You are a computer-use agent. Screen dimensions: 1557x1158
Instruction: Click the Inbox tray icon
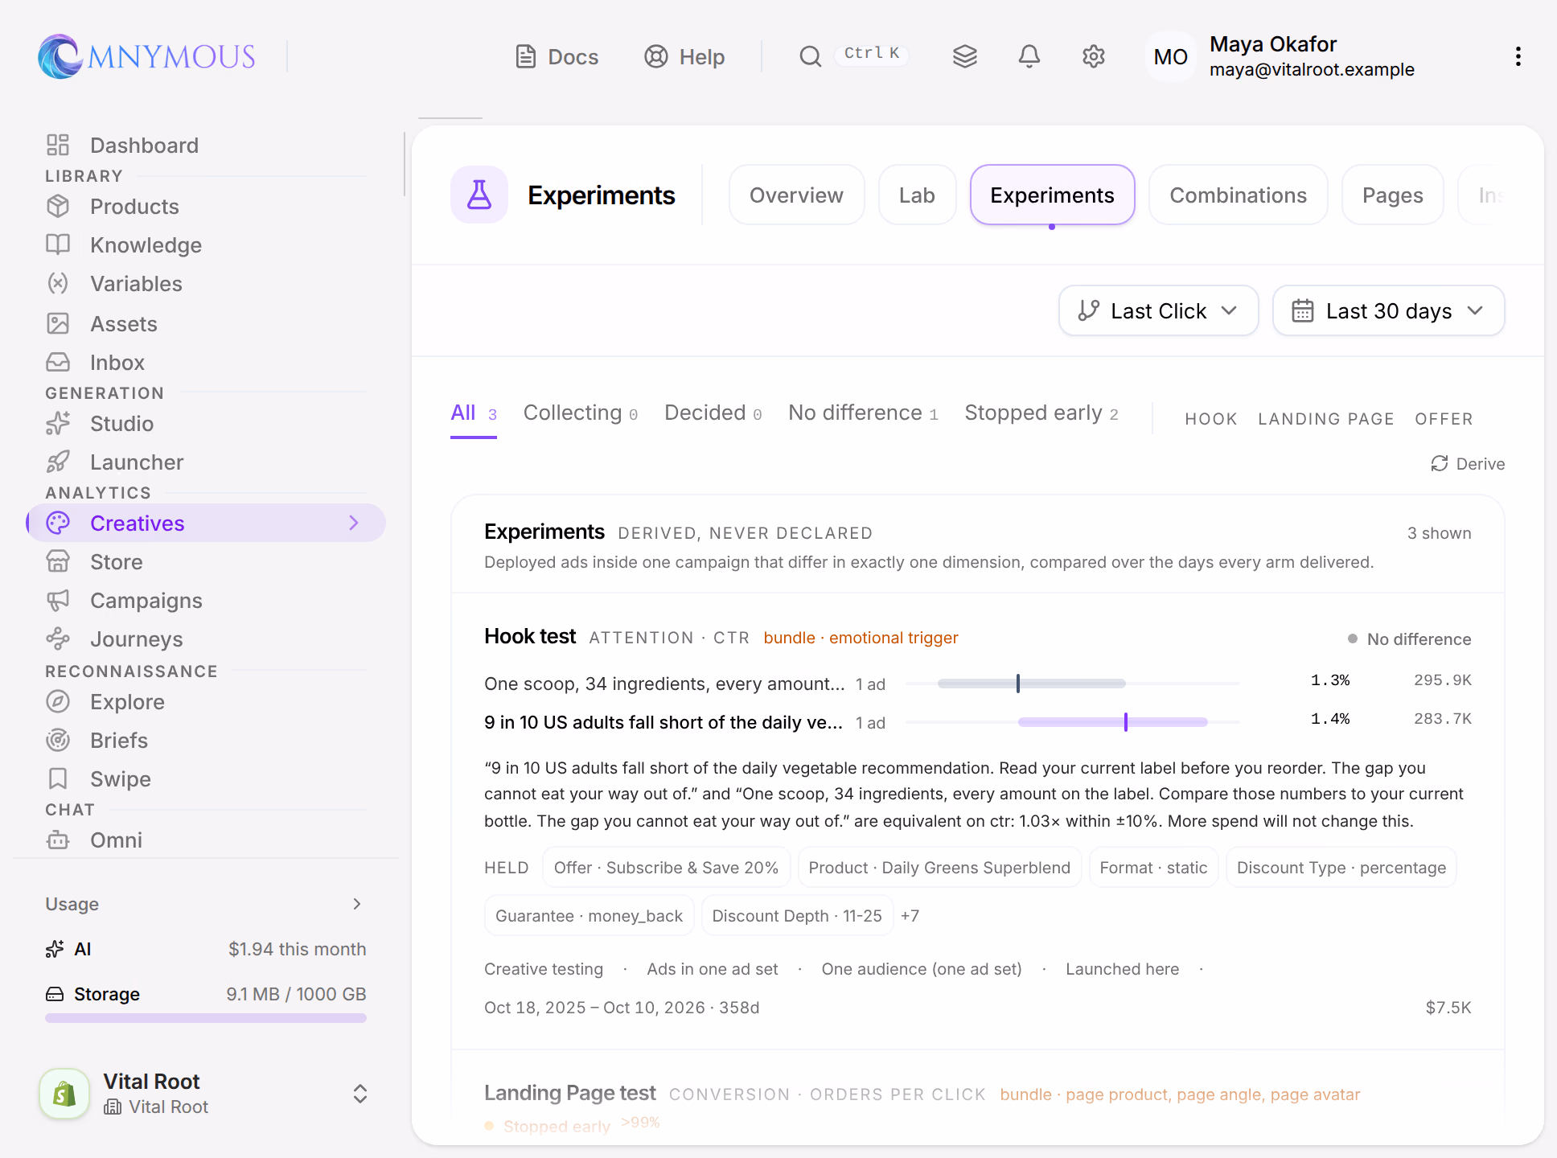point(58,362)
